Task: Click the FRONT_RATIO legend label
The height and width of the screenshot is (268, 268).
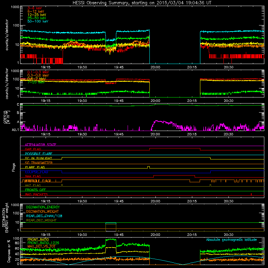Action: (x=38, y=240)
